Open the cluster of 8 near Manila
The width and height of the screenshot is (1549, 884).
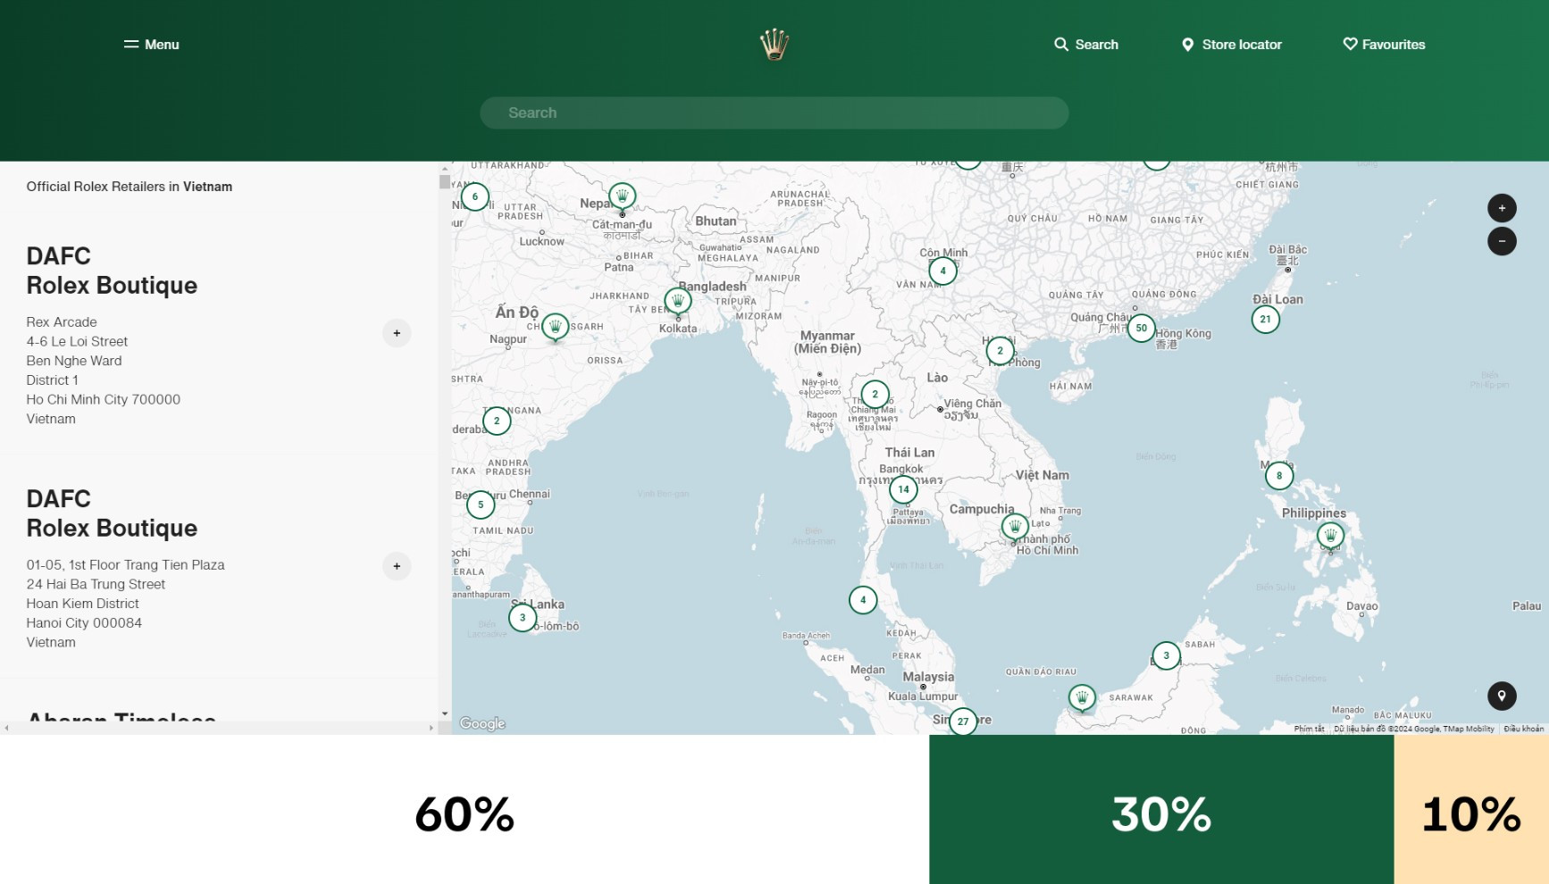1279,476
